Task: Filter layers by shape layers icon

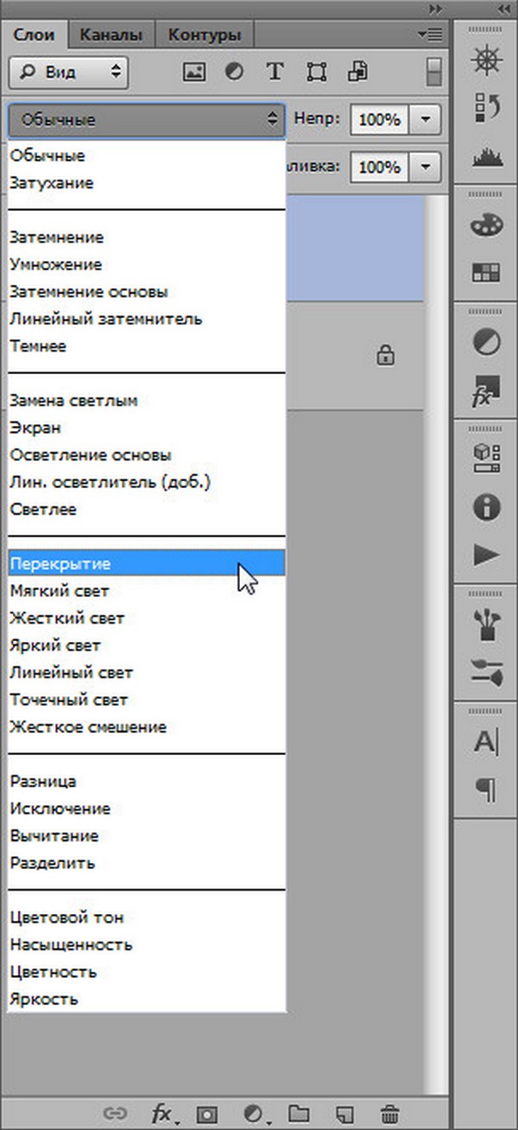Action: coord(317,73)
